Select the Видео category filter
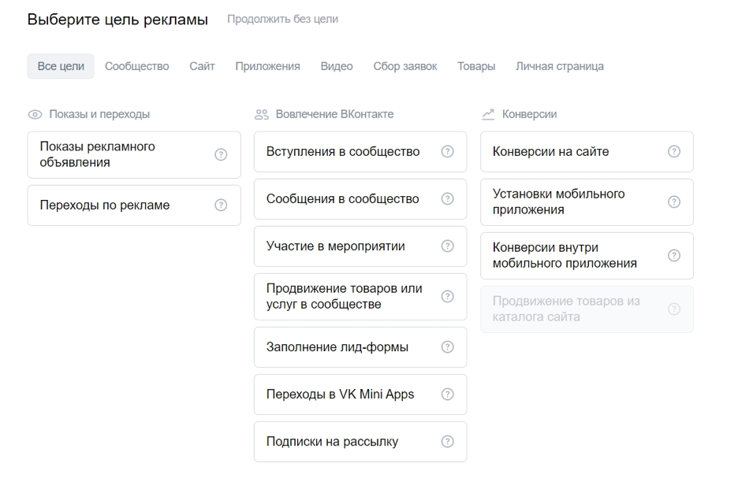This screenshot has width=738, height=485. click(337, 66)
